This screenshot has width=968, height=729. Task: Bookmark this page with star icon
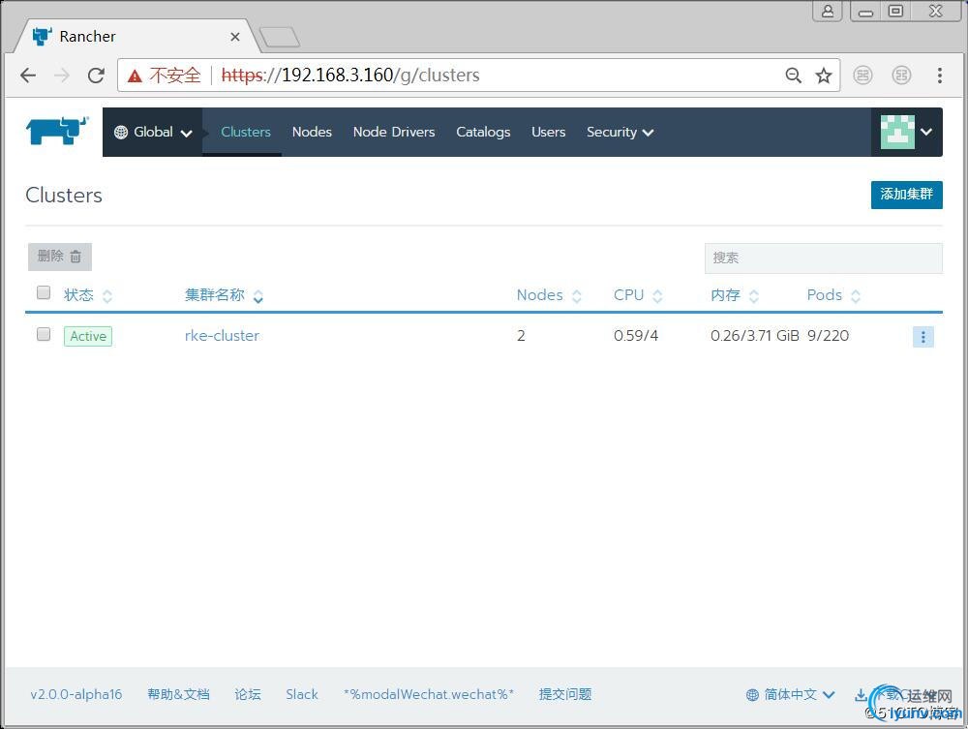click(x=824, y=76)
